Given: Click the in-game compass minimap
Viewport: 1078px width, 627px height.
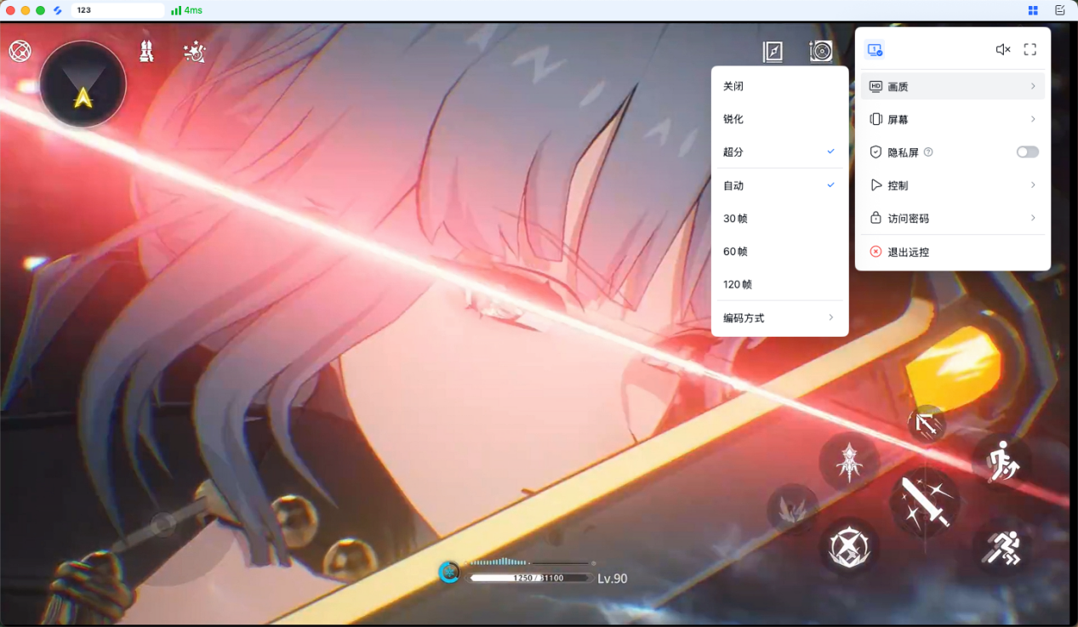Looking at the screenshot, I should (83, 84).
